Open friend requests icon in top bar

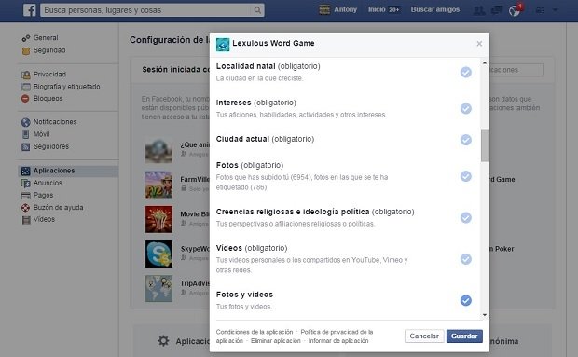[x=479, y=10]
